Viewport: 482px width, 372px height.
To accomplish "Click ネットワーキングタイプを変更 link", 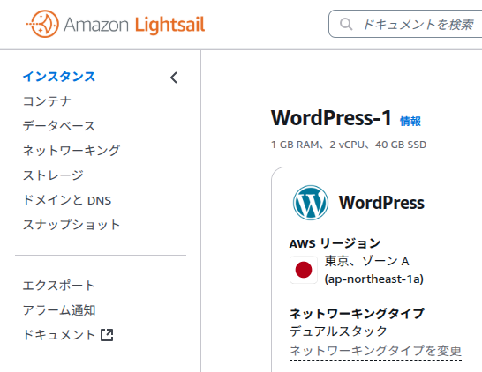I will tap(376, 351).
